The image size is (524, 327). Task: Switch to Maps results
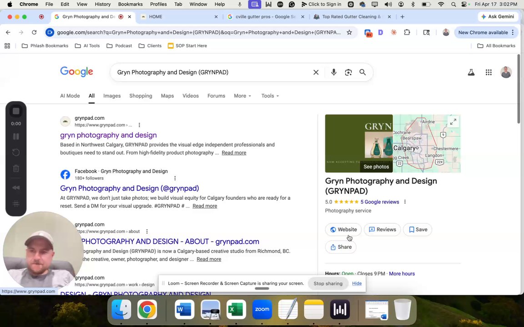(x=167, y=96)
